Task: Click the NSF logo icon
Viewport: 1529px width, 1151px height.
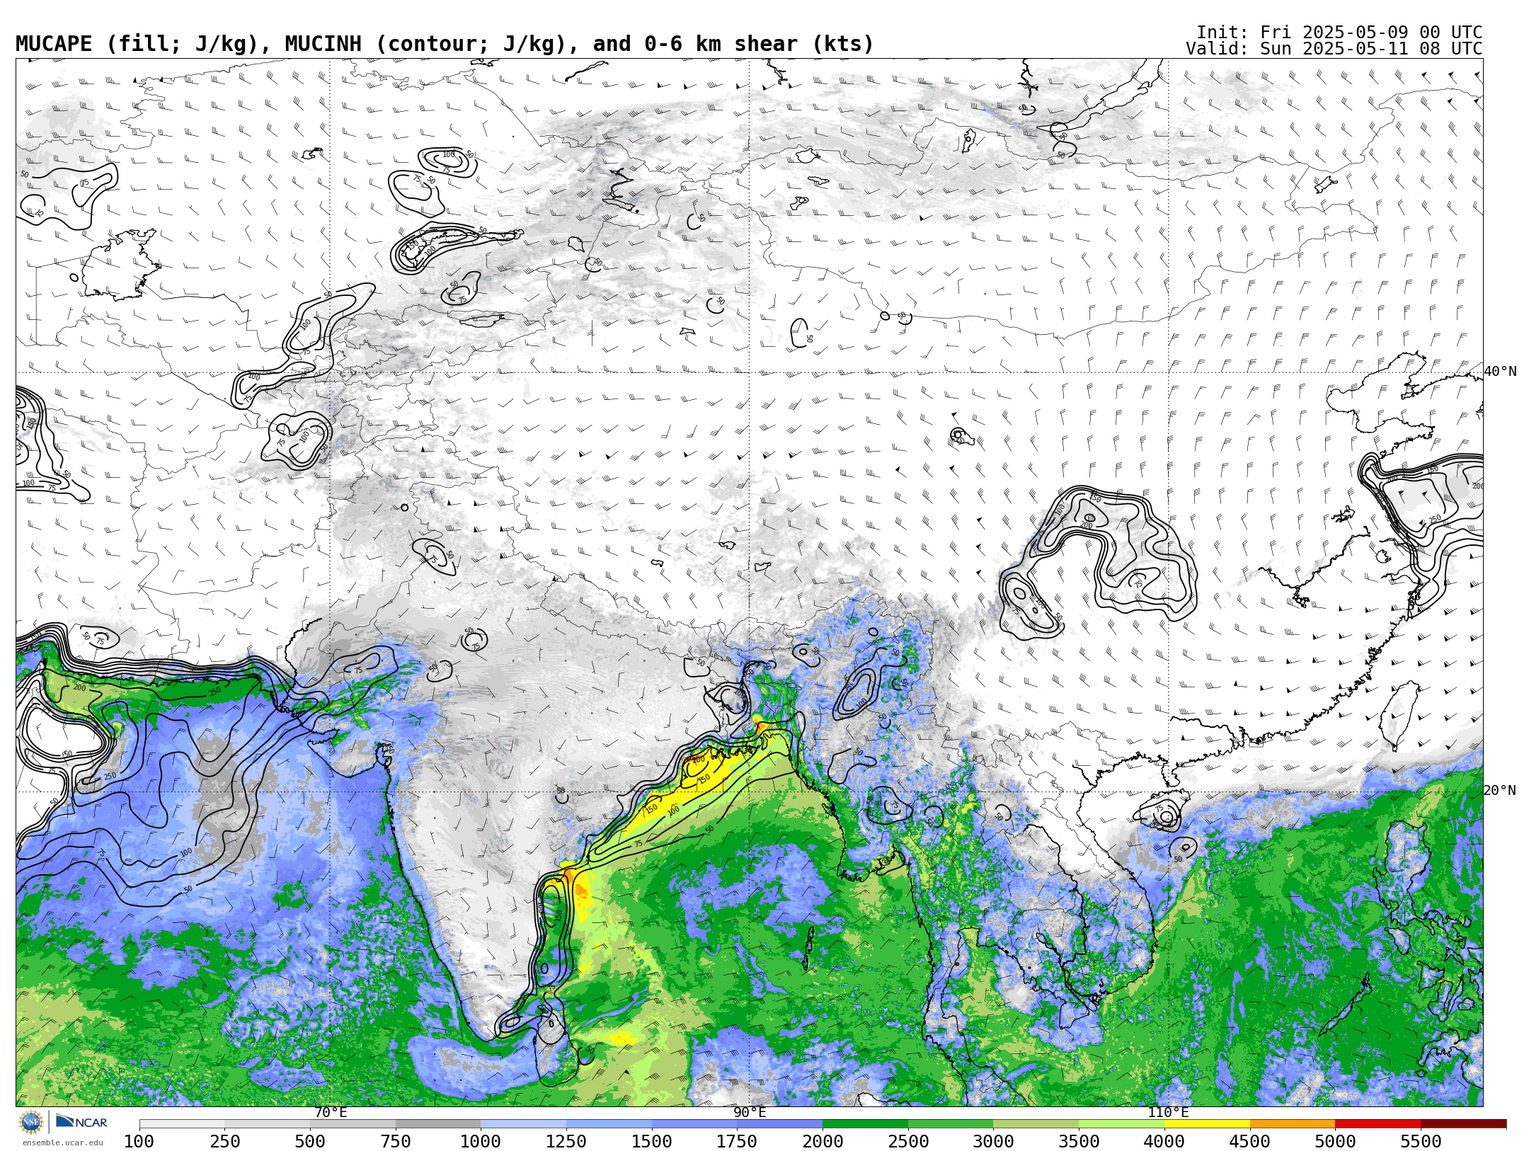Action: point(31,1122)
